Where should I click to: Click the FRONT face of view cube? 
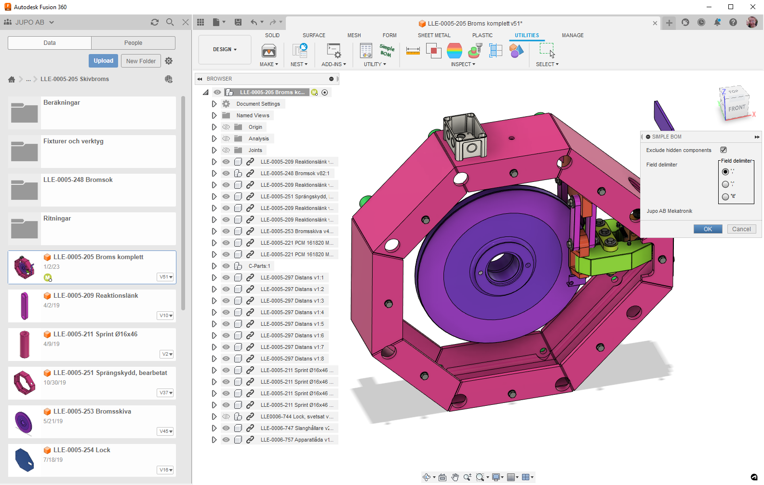pyautogui.click(x=736, y=108)
